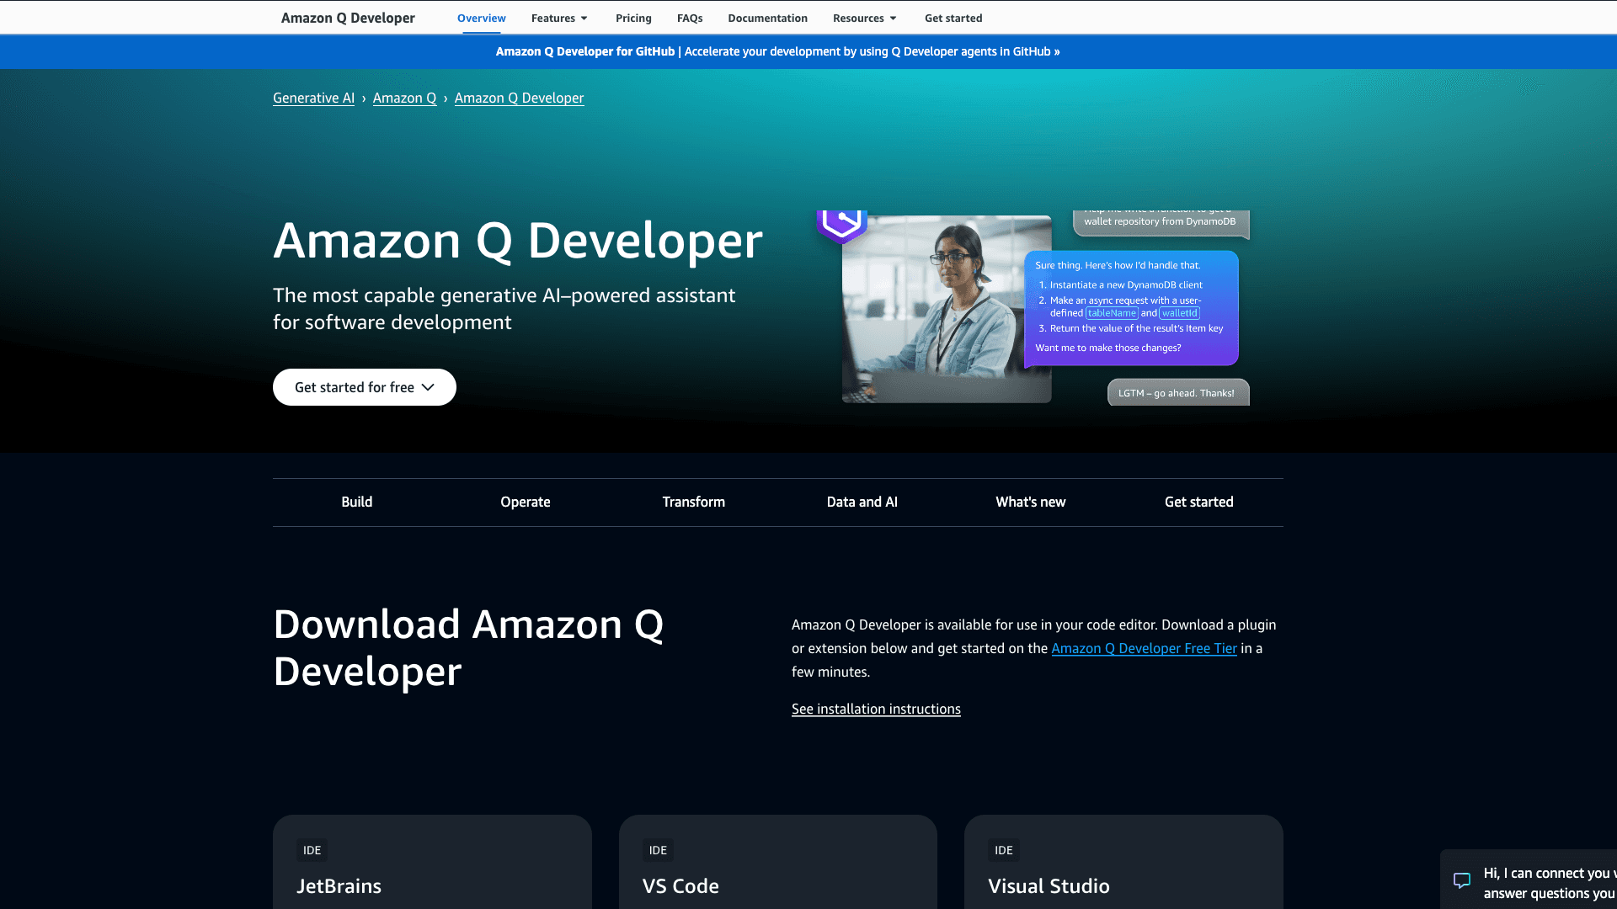Click the Amazon Q hexagon logo icon
The width and height of the screenshot is (1617, 909).
[x=841, y=224]
